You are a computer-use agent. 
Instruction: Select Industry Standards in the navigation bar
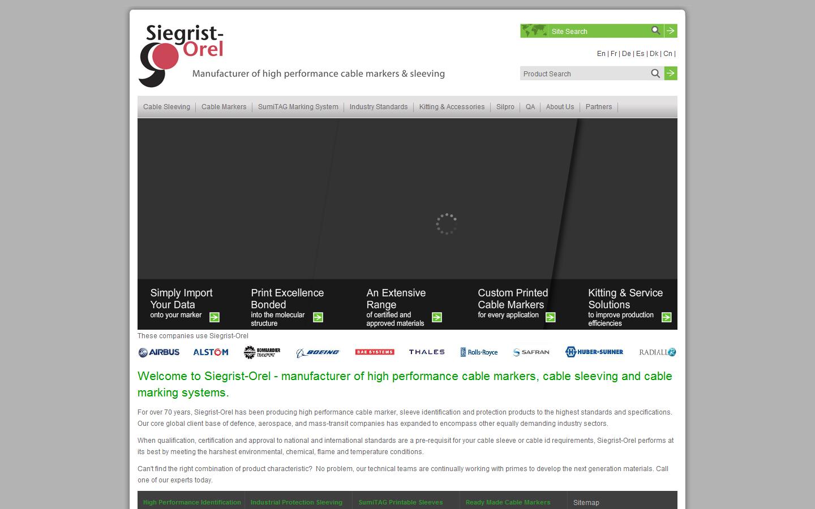(x=378, y=107)
